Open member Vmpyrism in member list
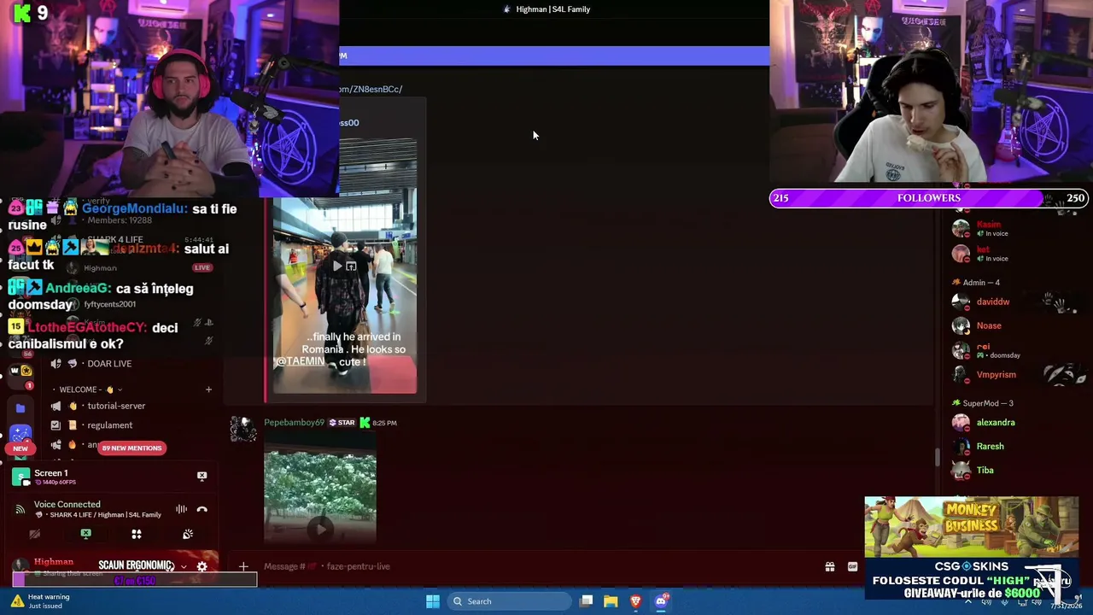The image size is (1093, 615). pyautogui.click(x=997, y=375)
